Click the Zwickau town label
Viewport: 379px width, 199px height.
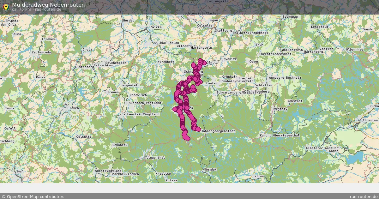(x=157, y=27)
